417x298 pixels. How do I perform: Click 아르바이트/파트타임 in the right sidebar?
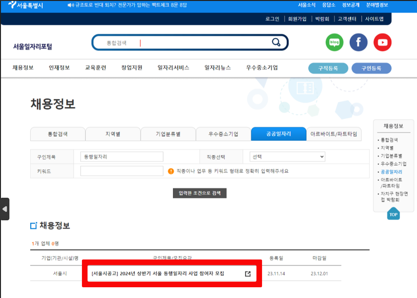pos(392,183)
